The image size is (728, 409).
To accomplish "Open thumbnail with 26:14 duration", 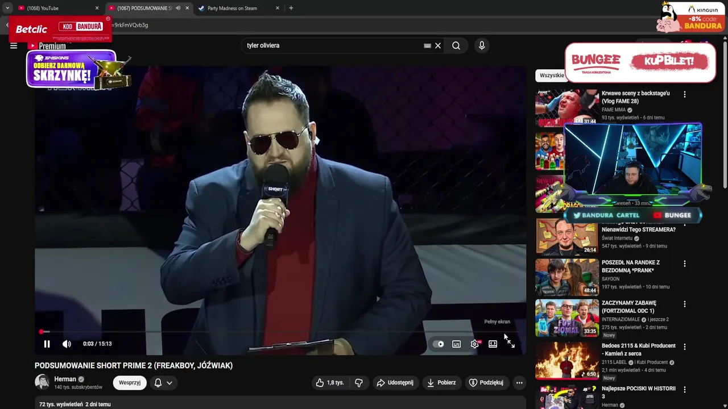I will (567, 237).
